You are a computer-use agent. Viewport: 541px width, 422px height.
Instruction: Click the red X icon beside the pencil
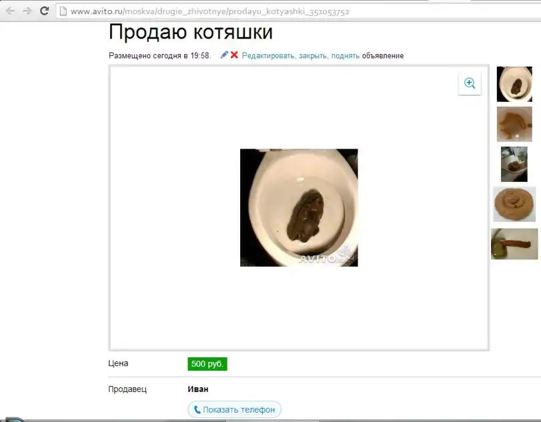click(234, 55)
